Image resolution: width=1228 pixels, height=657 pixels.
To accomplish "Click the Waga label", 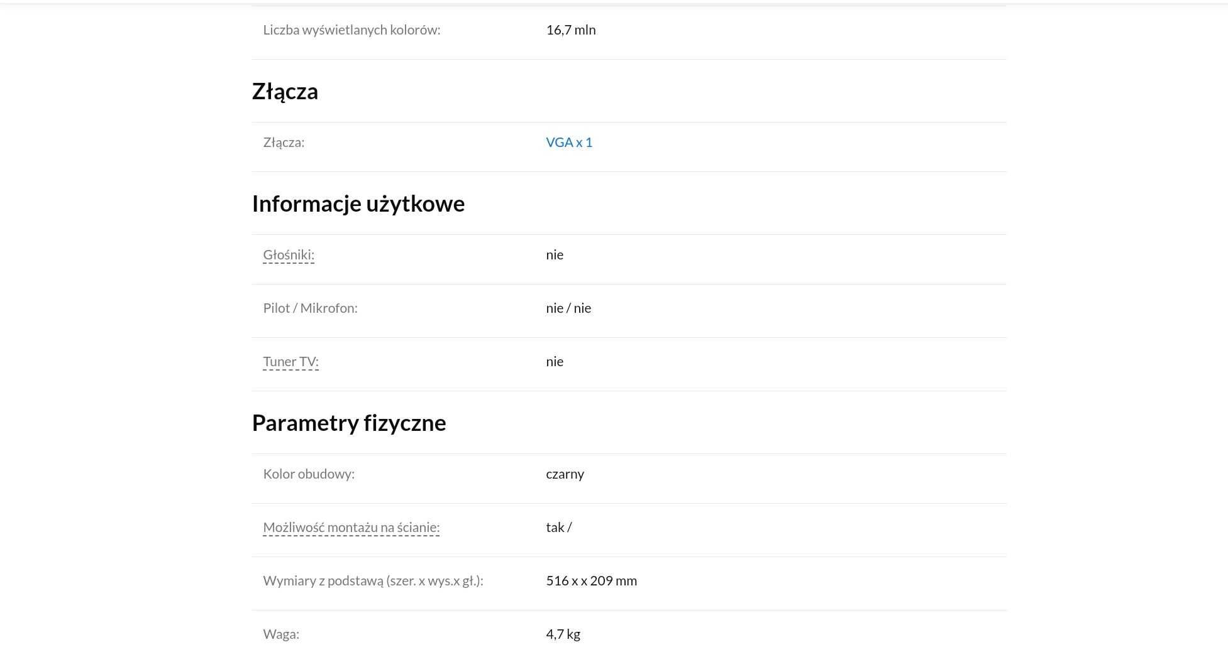I will 281,634.
